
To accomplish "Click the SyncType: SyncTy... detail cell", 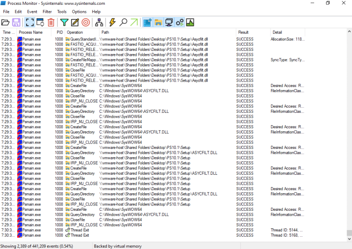I will point(288,60).
